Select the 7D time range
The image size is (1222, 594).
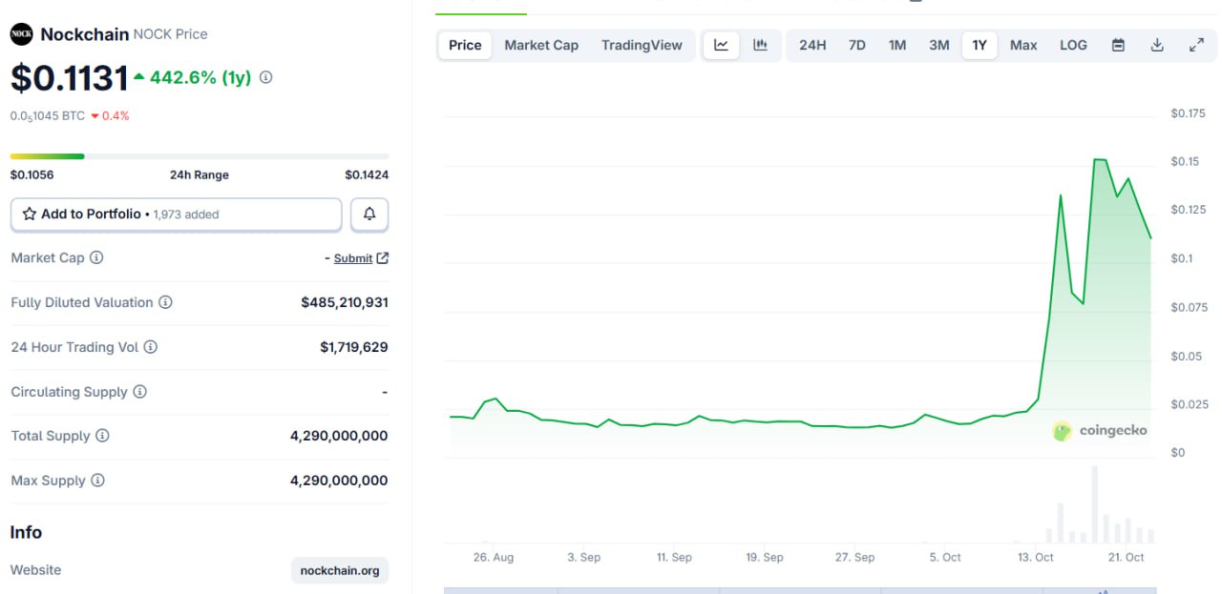click(x=857, y=45)
